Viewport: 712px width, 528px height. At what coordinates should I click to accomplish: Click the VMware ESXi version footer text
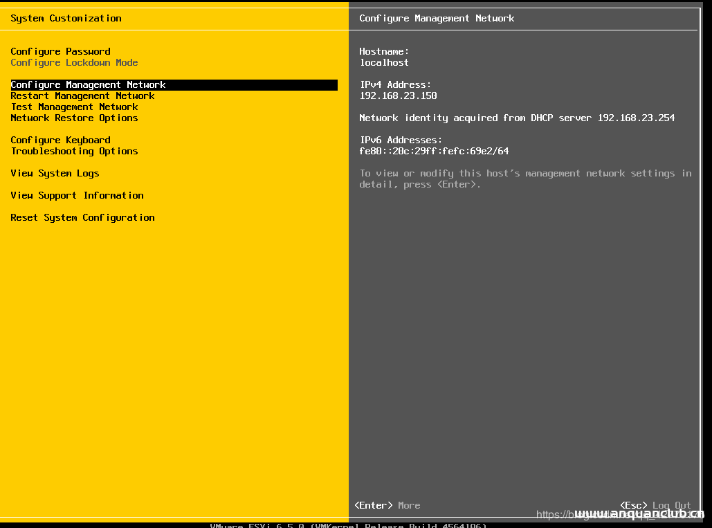348,525
